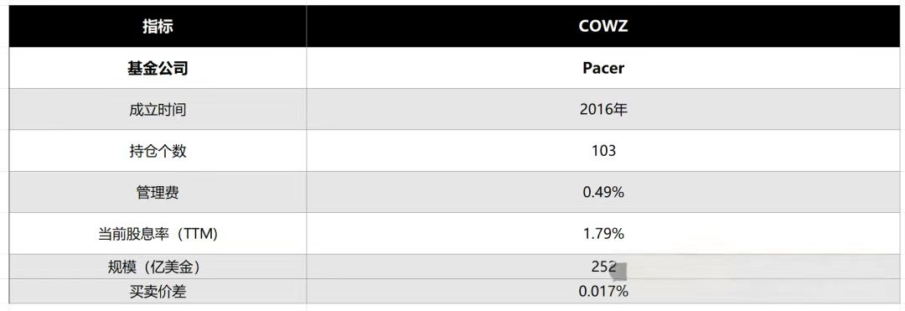This screenshot has height=311, width=905.
Task: Select the Pacer value cell
Action: pos(603,68)
